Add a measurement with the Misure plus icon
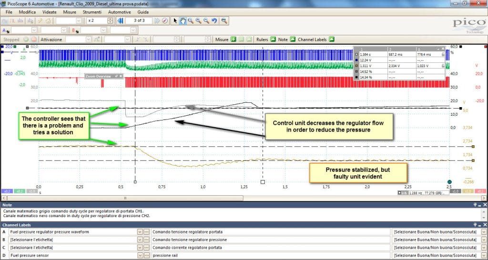This screenshot has height=260, width=488. [x=234, y=40]
